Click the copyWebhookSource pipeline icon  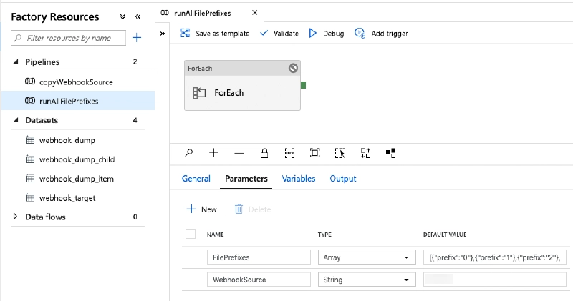(30, 82)
